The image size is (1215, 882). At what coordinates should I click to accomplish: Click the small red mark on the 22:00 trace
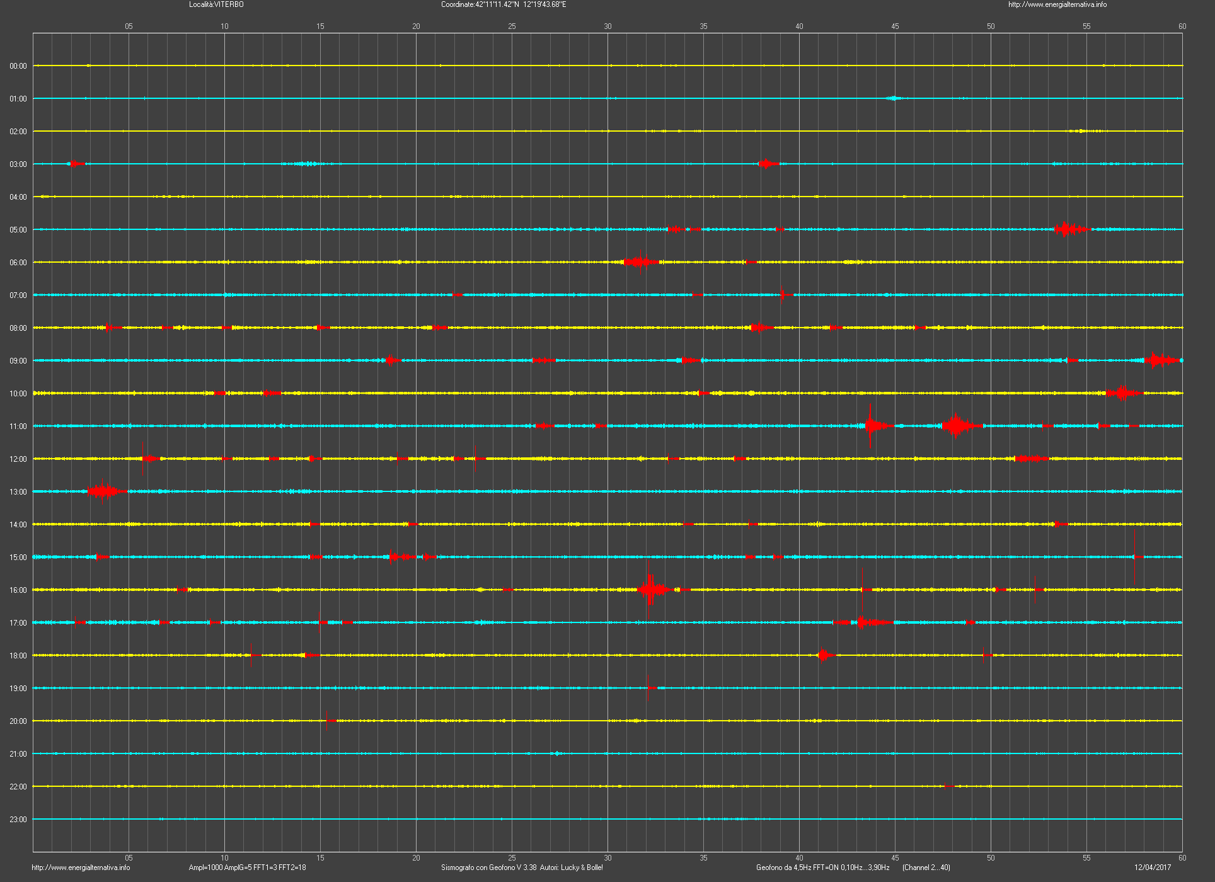pos(950,786)
